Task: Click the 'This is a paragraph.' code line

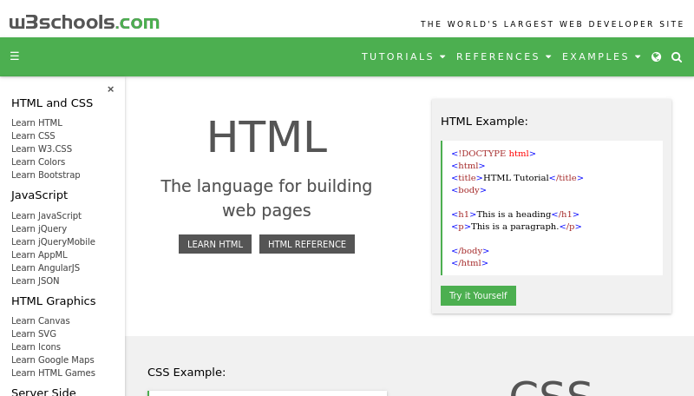Action: point(516,227)
